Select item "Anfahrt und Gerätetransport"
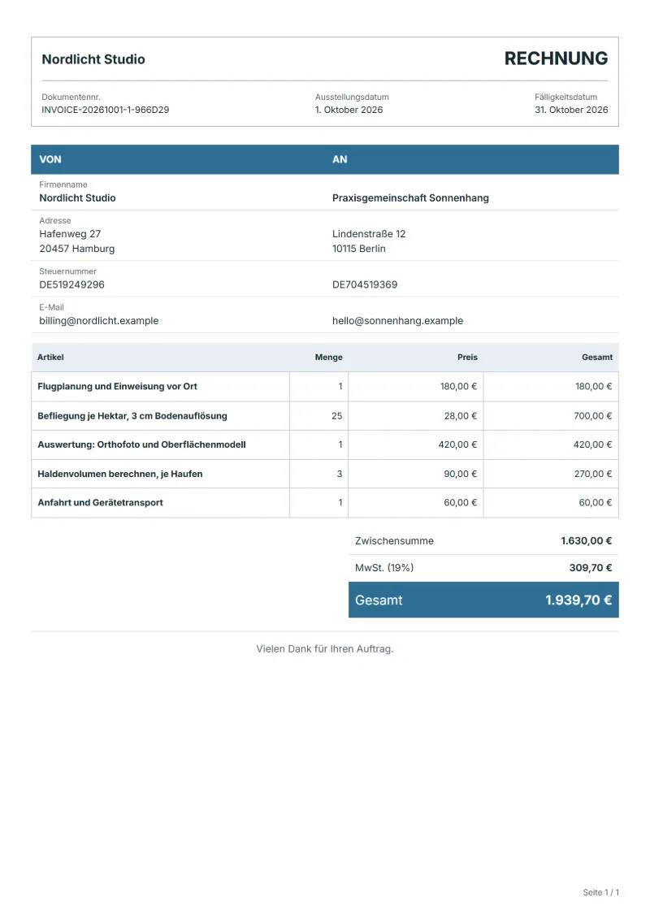Screen dimensions: 650x919 click(100, 502)
